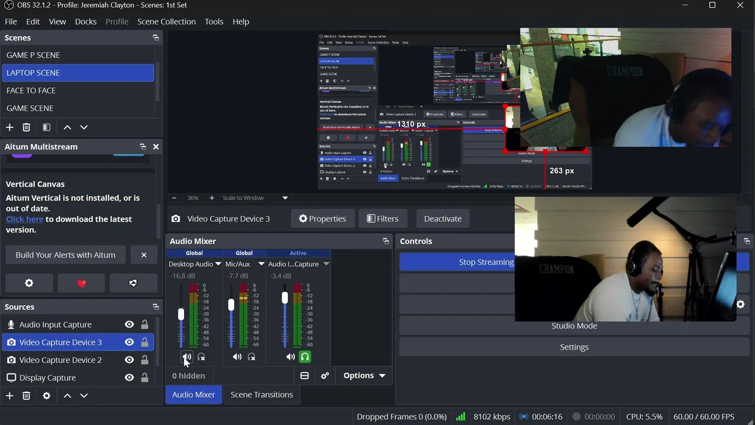Toggle Studio Mode in Controls
This screenshot has height=425, width=755.
coord(574,326)
